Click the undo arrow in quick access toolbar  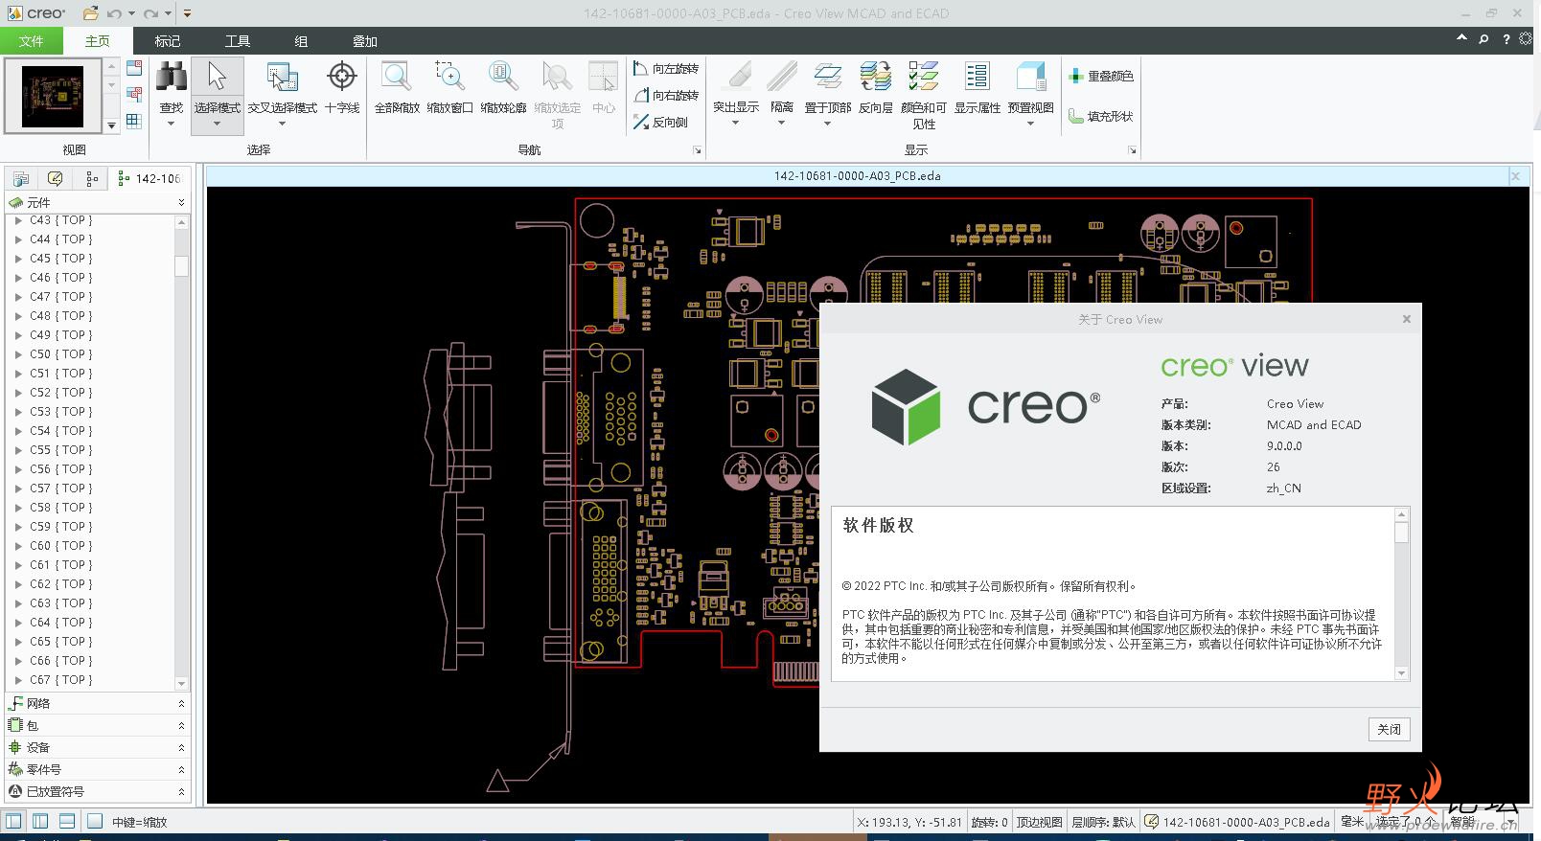(114, 13)
